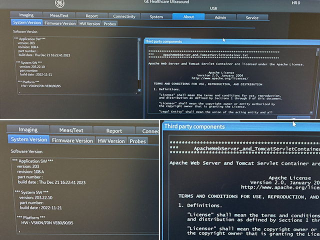Click 'ApacheWebServer_and_TomcatServletContainer.txt' in the top photo
This screenshot has height=240, width=320.
point(205,55)
